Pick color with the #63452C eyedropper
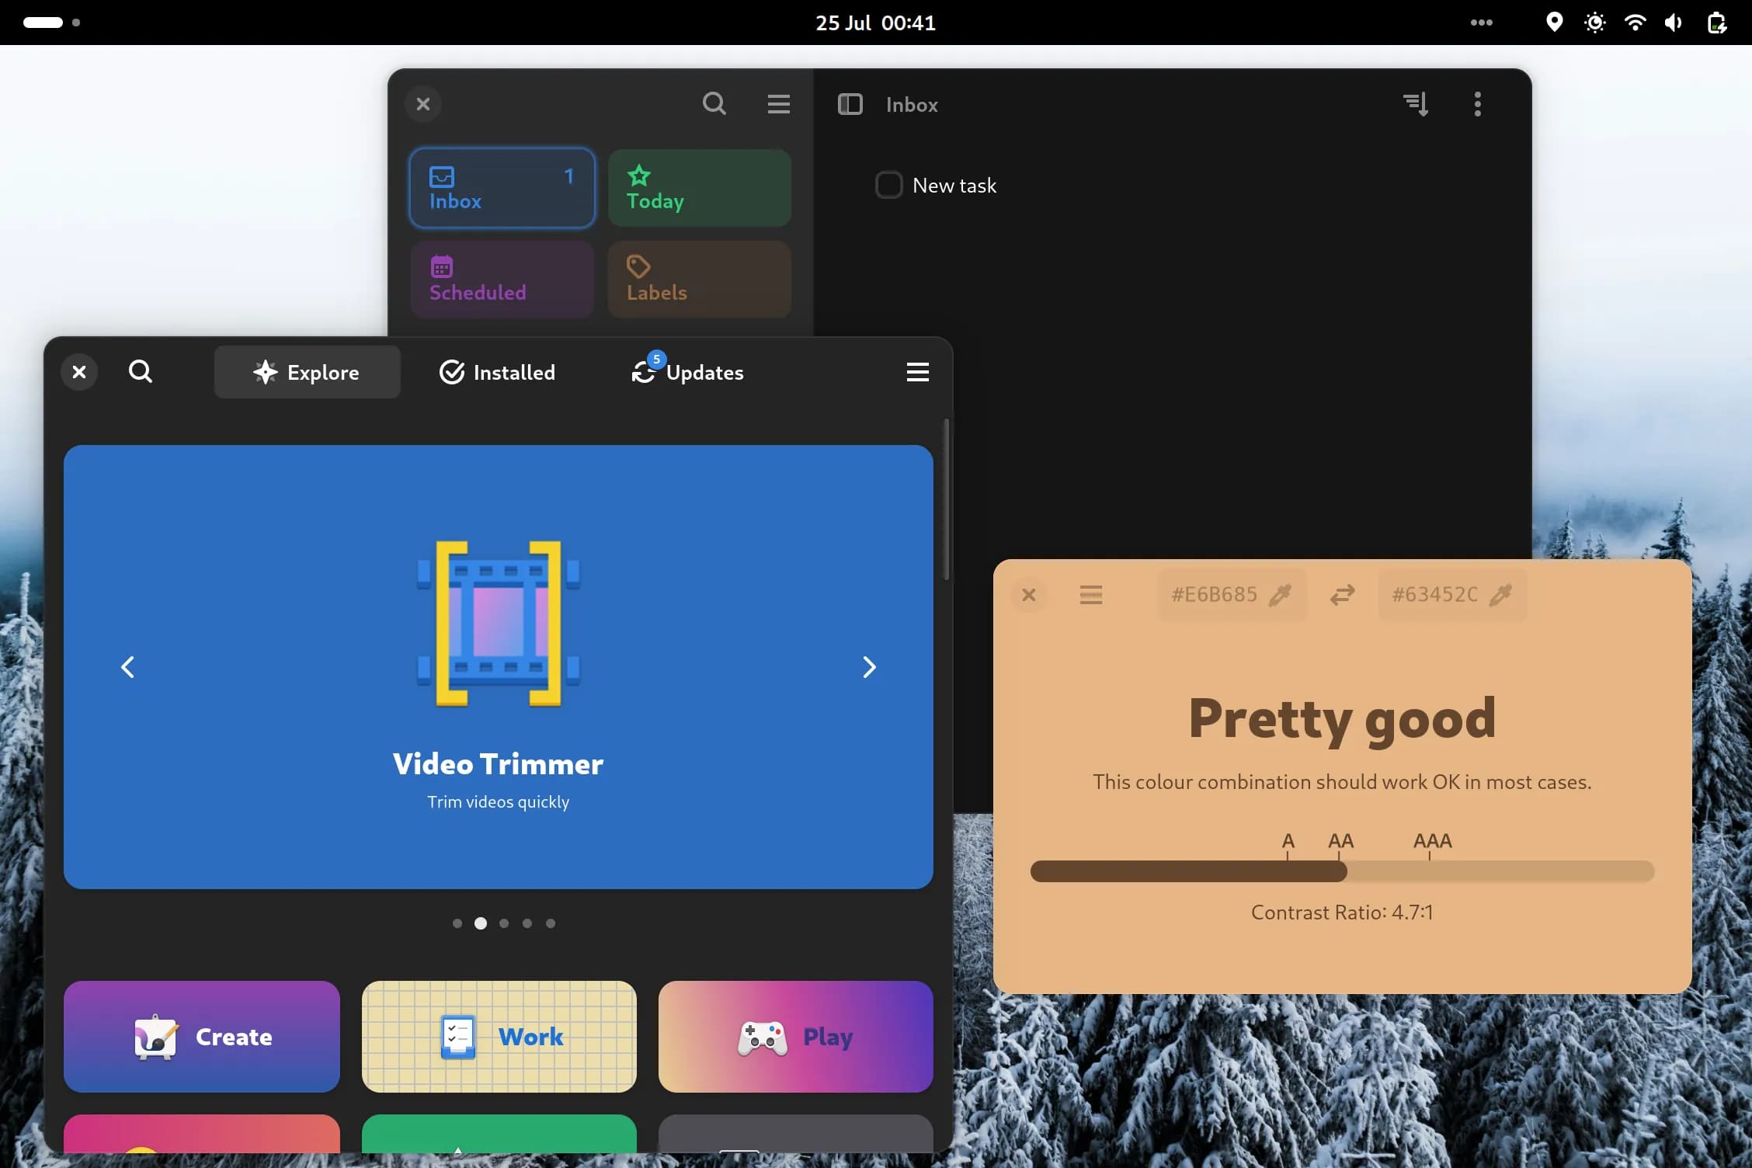Screen dimensions: 1752x1168 [1500, 595]
